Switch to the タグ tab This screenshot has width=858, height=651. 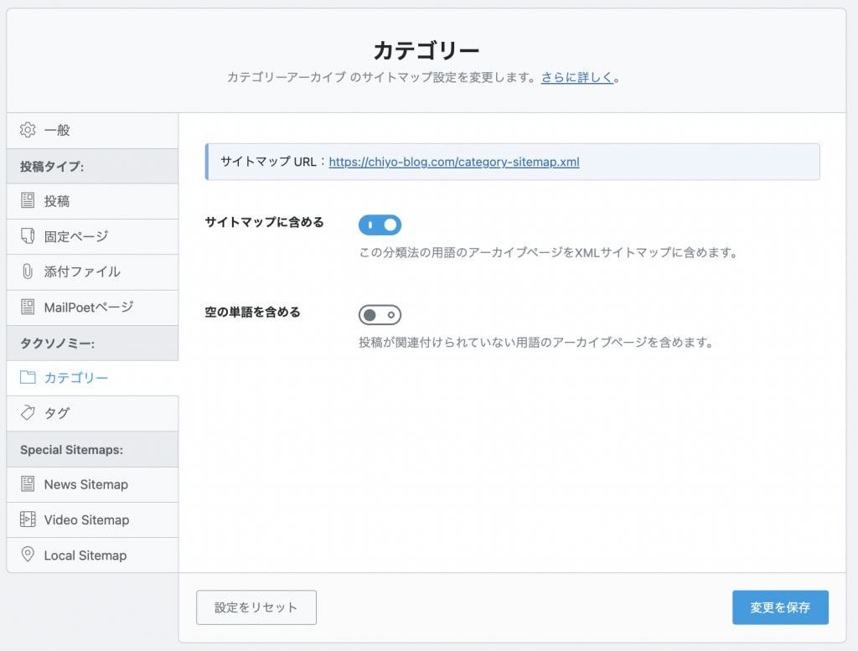[x=92, y=414]
